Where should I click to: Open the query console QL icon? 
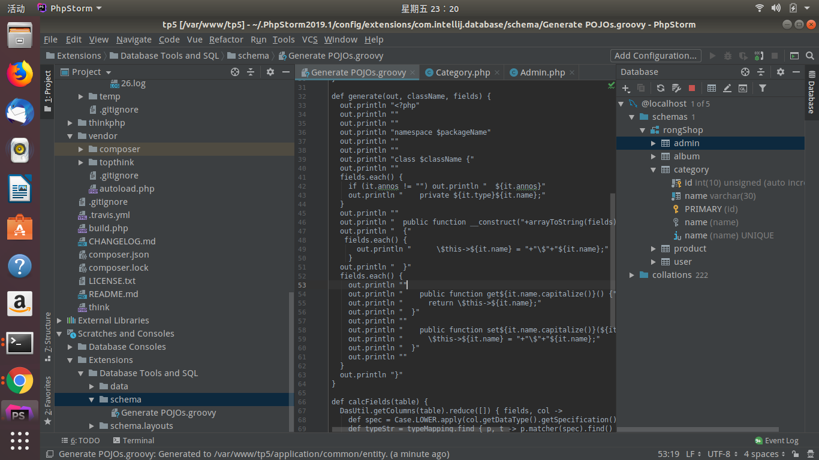point(743,88)
